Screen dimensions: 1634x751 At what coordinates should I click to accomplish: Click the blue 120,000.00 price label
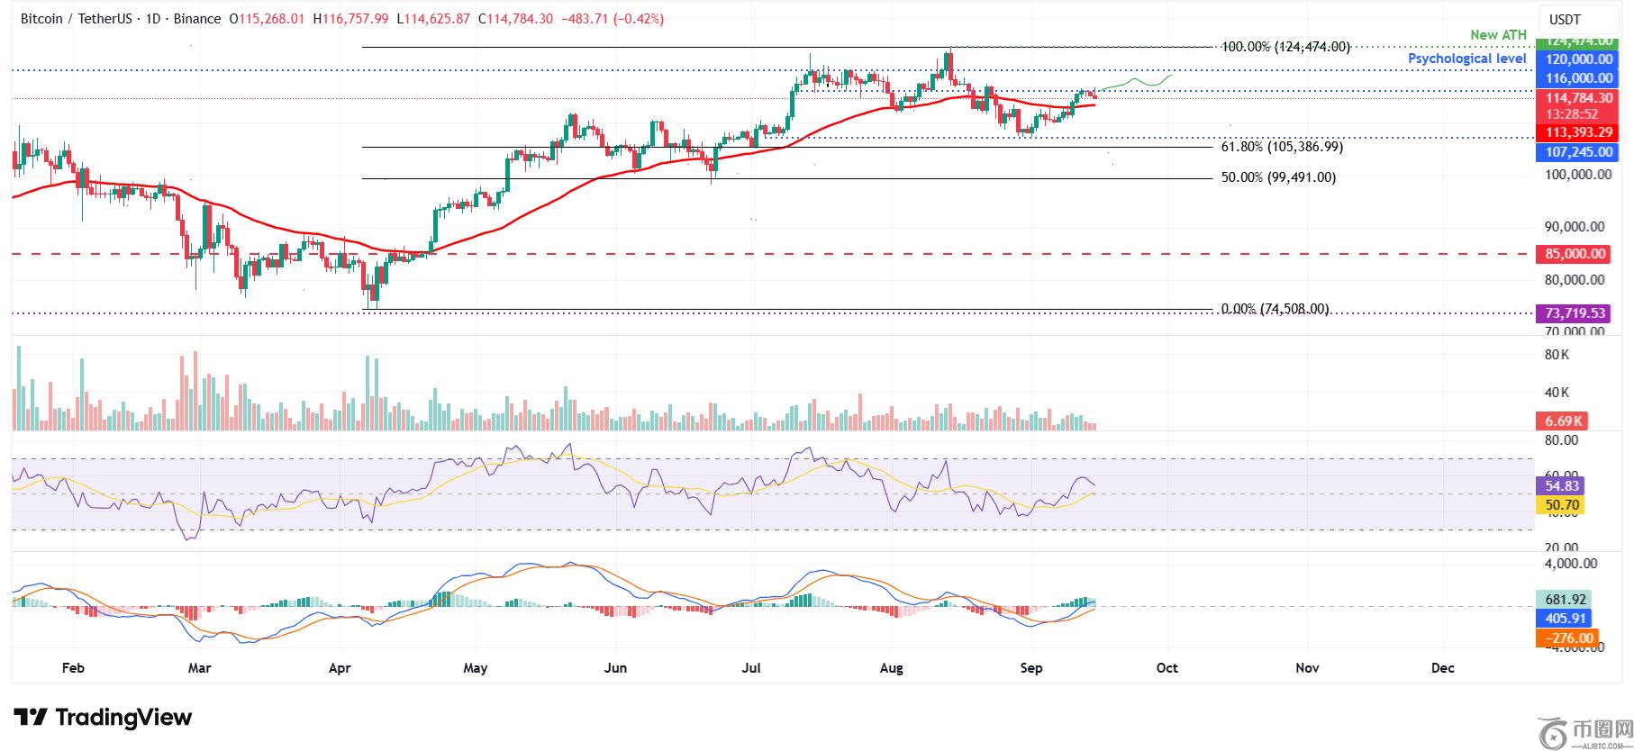tap(1573, 59)
